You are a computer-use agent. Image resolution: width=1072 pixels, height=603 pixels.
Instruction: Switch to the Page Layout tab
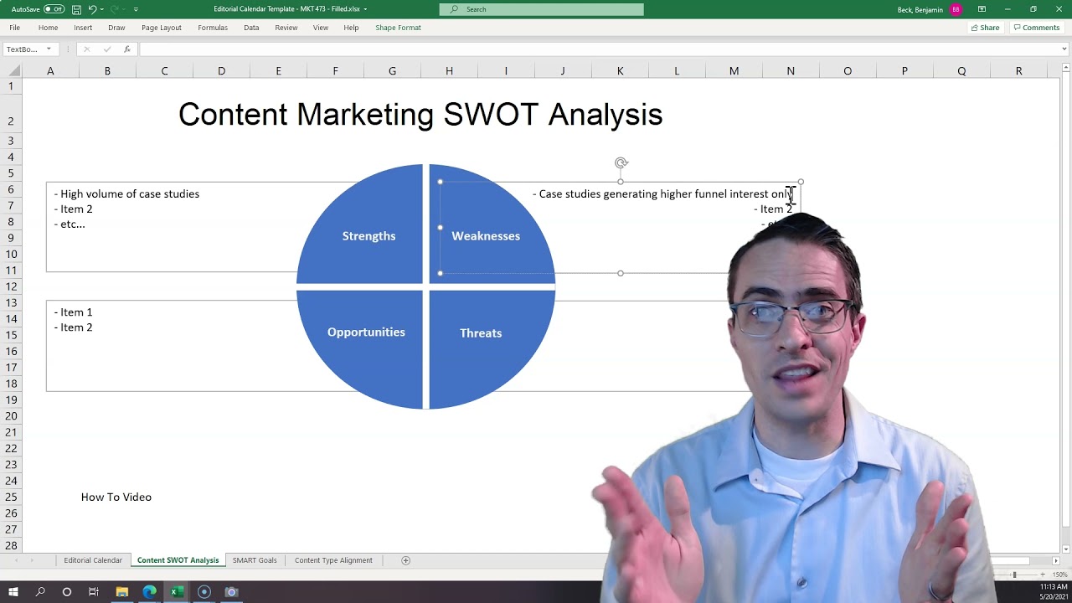(x=162, y=28)
